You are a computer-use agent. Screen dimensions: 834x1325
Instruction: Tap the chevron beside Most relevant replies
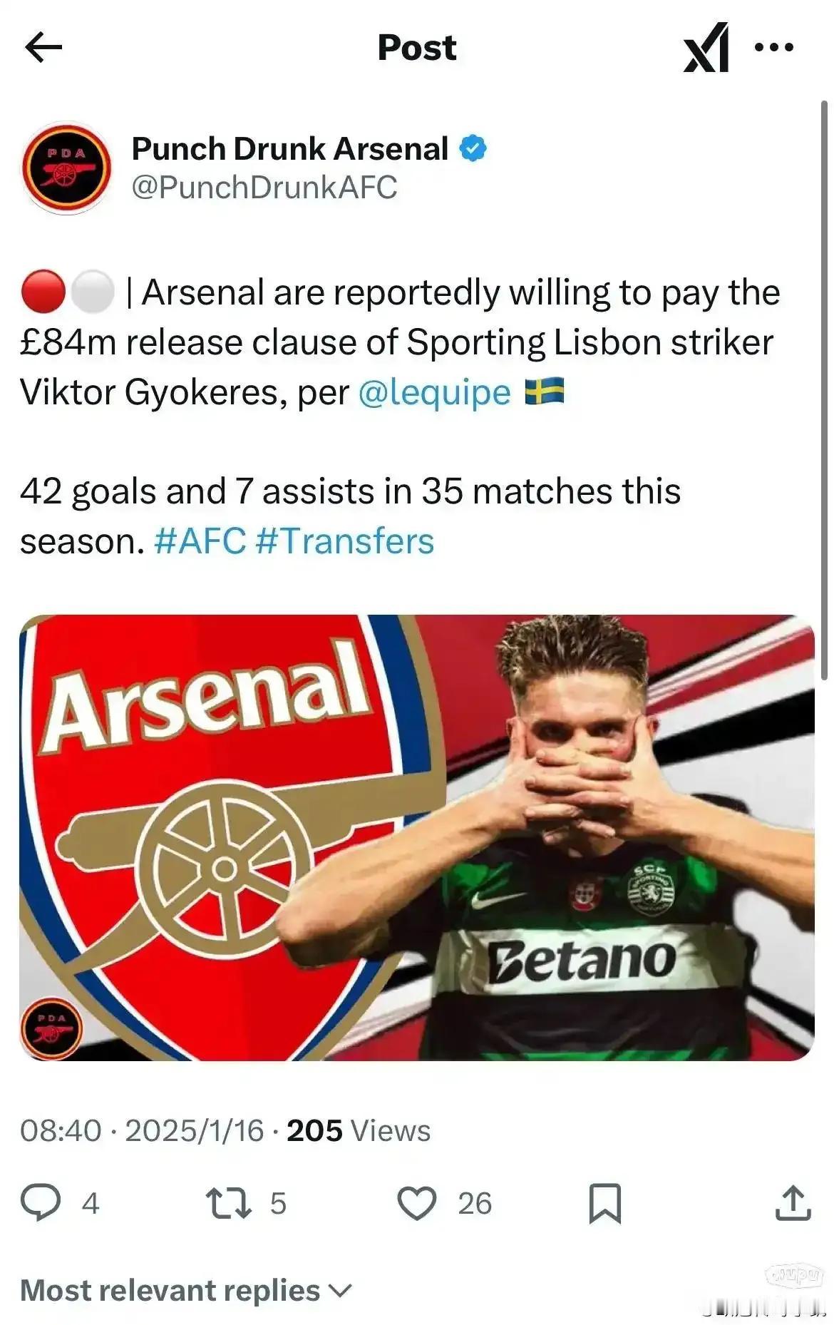339,1291
